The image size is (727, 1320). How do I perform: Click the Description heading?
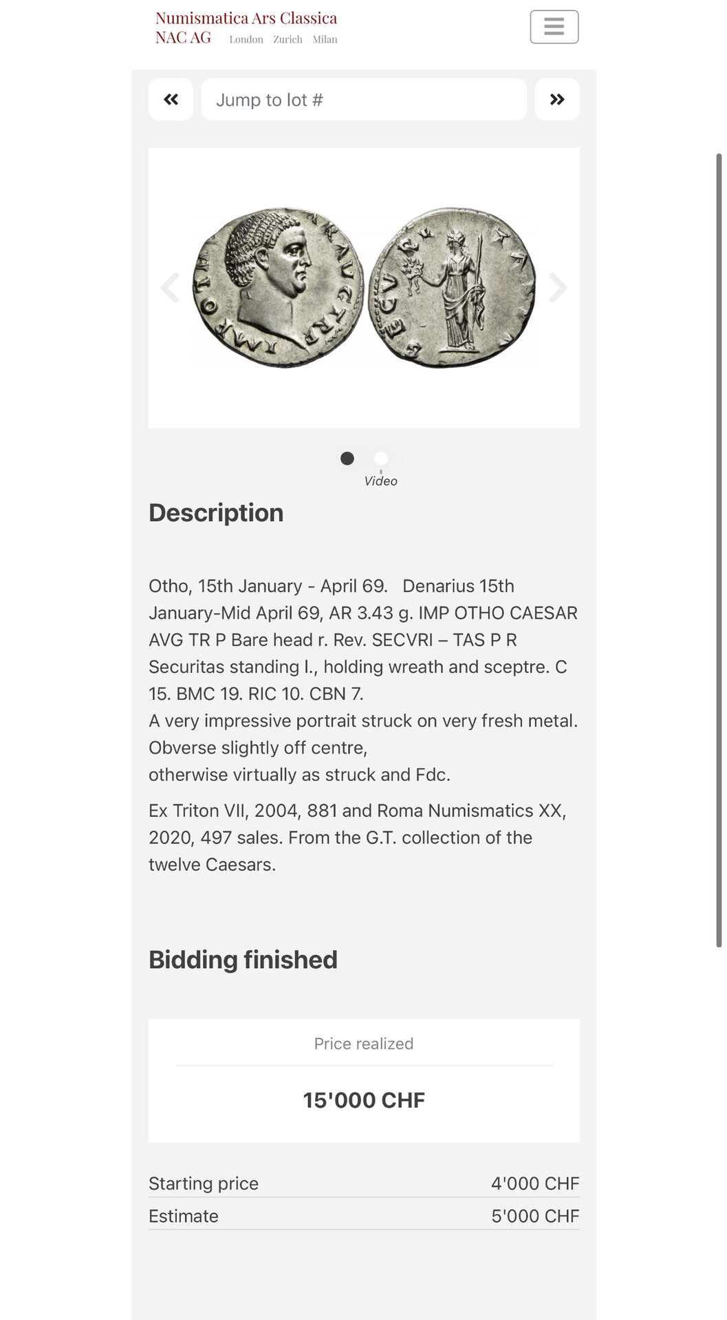216,513
